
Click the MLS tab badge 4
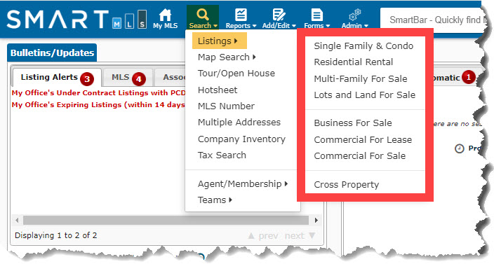tap(139, 79)
